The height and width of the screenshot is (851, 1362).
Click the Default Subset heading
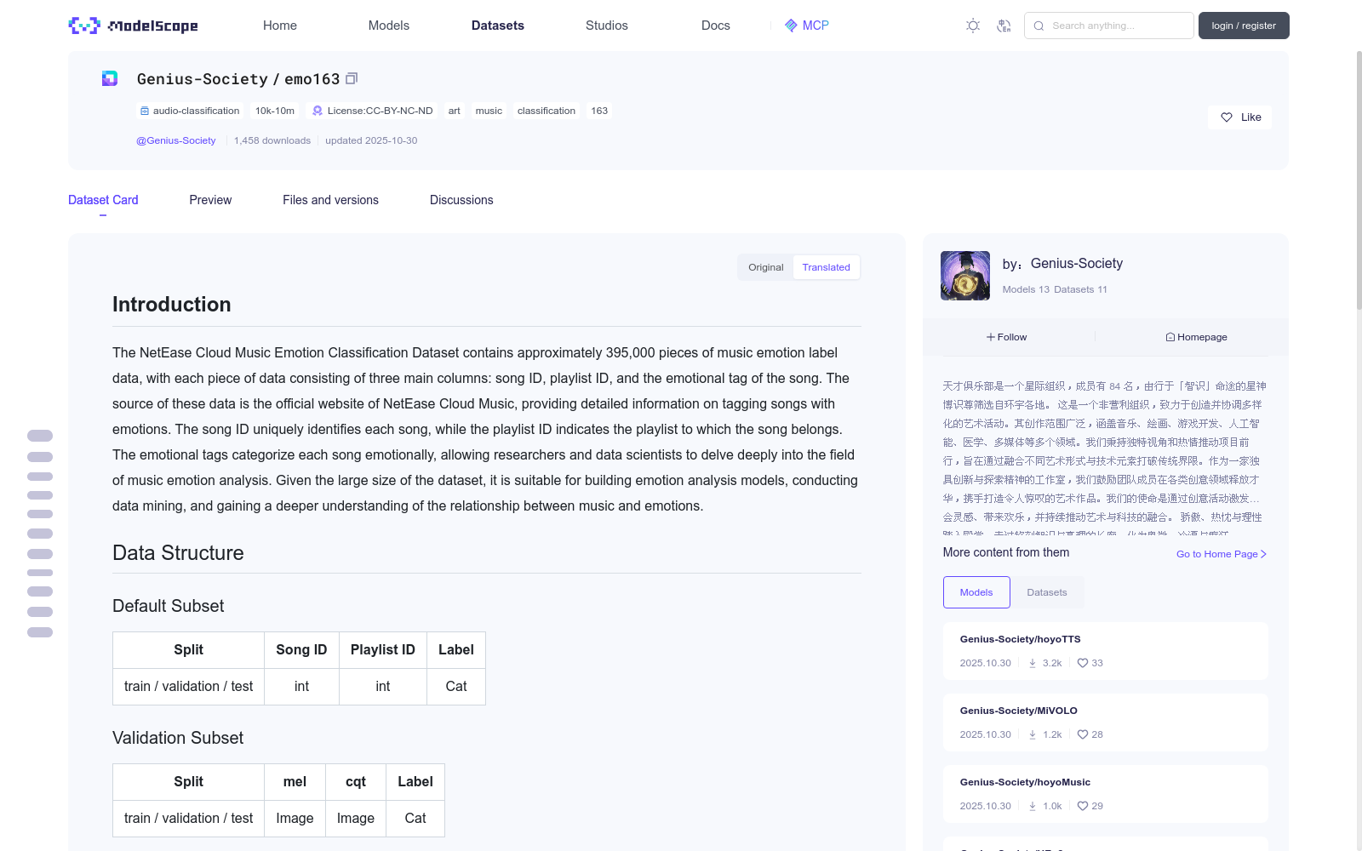[169, 606]
